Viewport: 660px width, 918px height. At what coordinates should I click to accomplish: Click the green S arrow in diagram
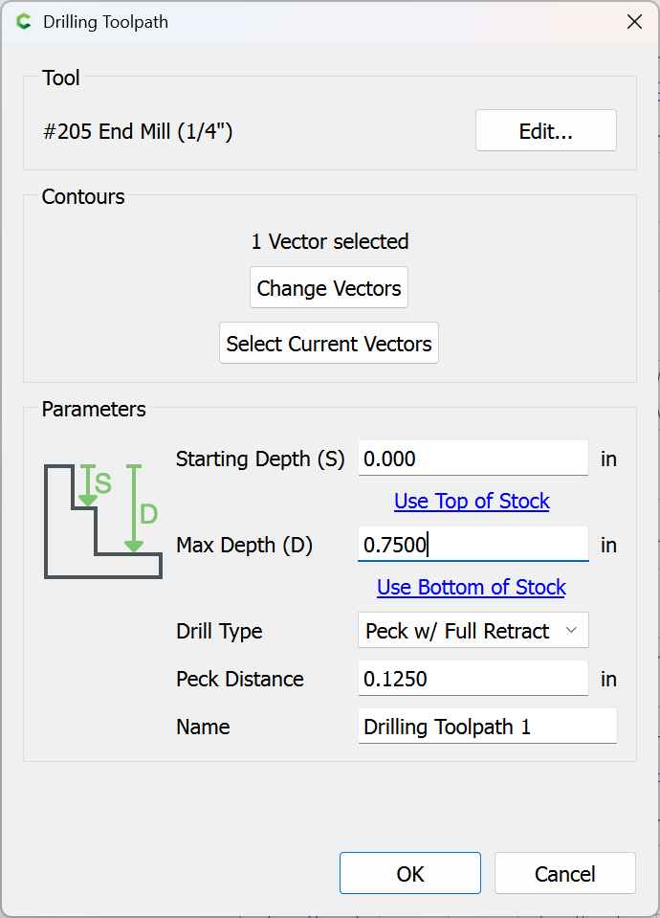[x=88, y=486]
